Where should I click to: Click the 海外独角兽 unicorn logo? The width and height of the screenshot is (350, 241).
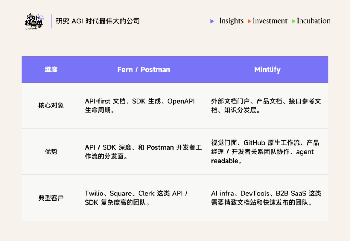click(34, 21)
